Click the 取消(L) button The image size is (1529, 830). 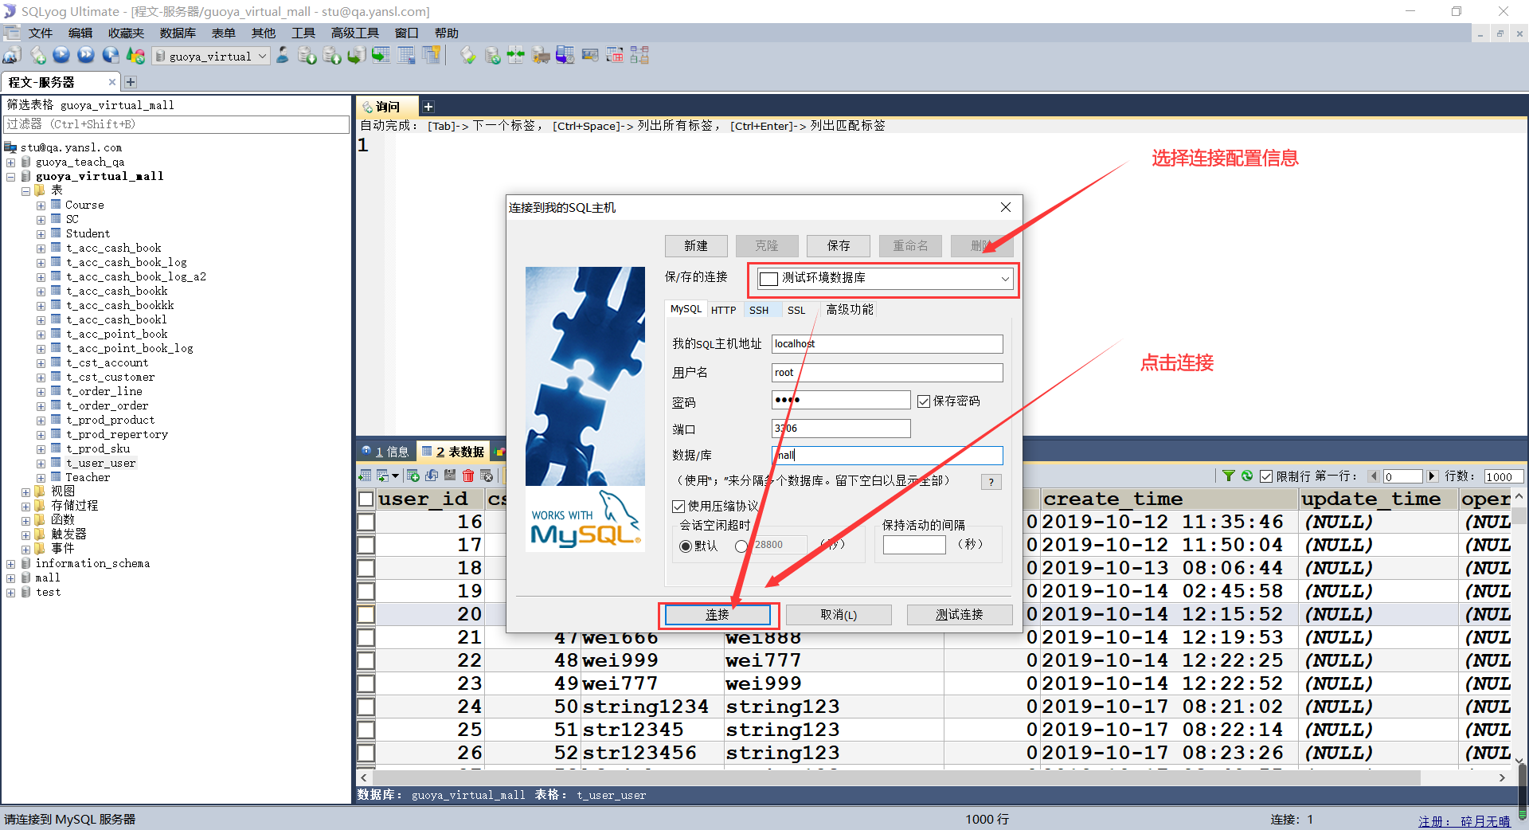pos(839,615)
